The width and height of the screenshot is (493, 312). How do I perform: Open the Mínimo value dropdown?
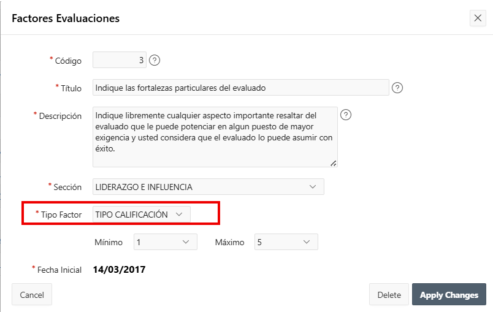coord(166,242)
